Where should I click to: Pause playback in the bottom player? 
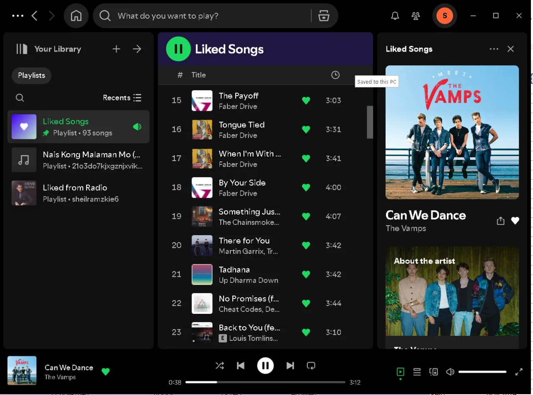(265, 365)
